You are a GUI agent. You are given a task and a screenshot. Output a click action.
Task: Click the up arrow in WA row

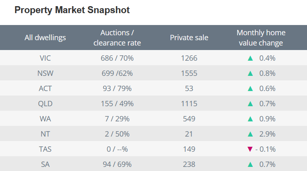pos(250,119)
